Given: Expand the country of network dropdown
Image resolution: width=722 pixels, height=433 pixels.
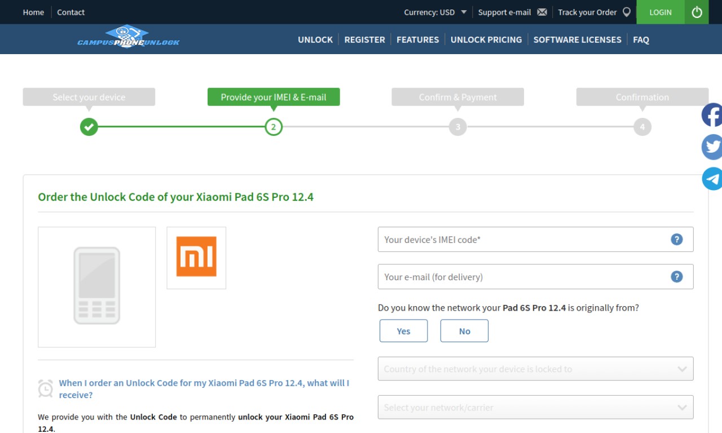Looking at the screenshot, I should [x=535, y=369].
